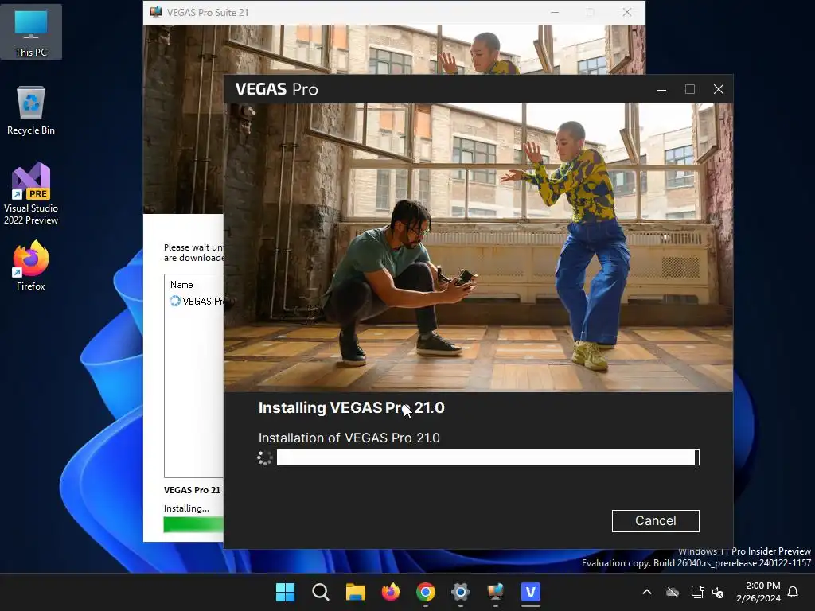Image resolution: width=815 pixels, height=611 pixels.
Task: Open Settings gear in taskbar
Action: tap(461, 592)
